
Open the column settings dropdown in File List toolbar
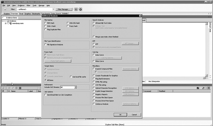click(39, 88)
